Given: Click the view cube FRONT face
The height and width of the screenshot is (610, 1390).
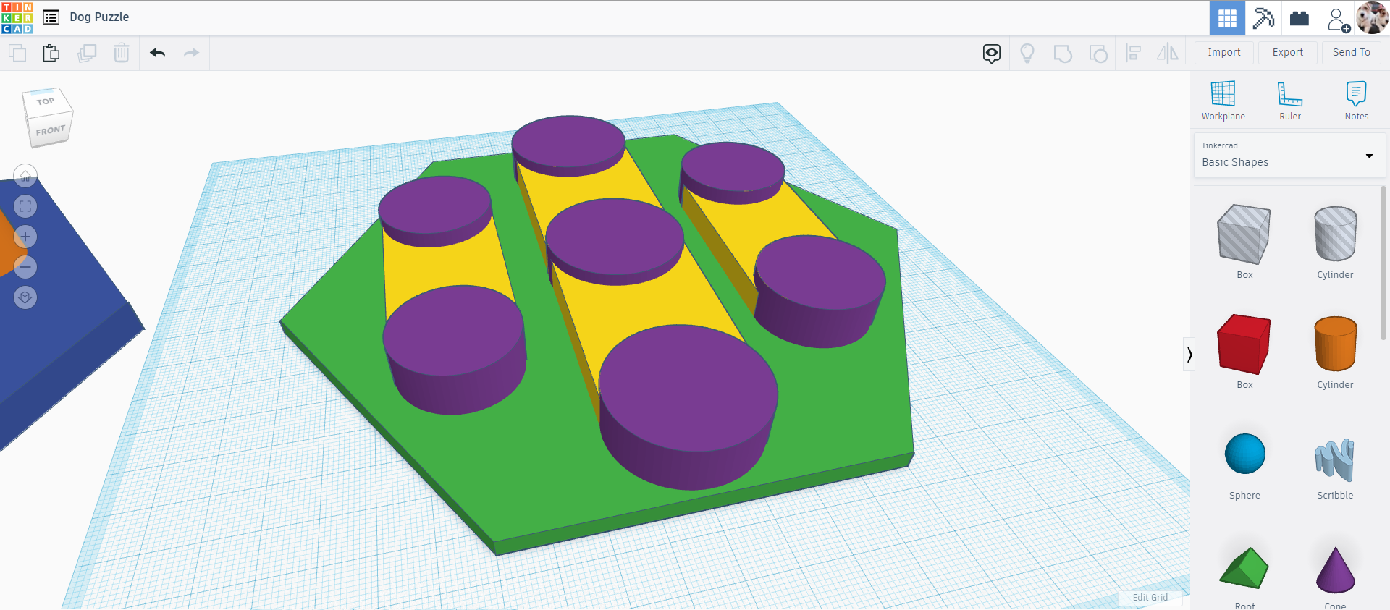Looking at the screenshot, I should [50, 131].
